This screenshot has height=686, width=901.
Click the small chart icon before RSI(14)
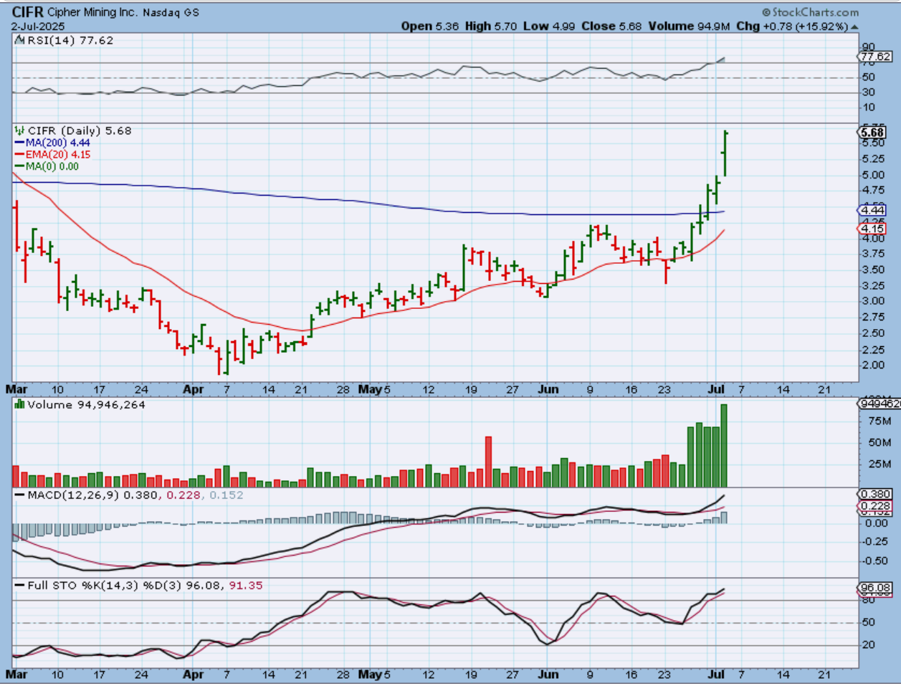coord(20,41)
